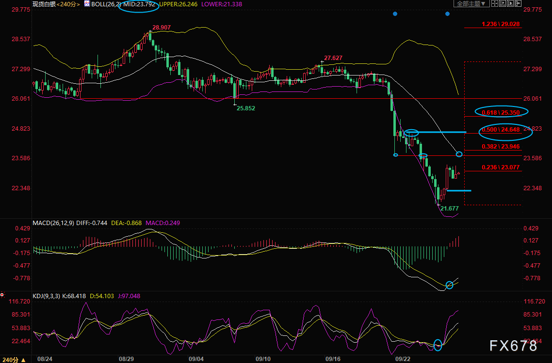This screenshot has width=552, height=363.
Task: Click the MID:23.792 value
Action: [139, 4]
